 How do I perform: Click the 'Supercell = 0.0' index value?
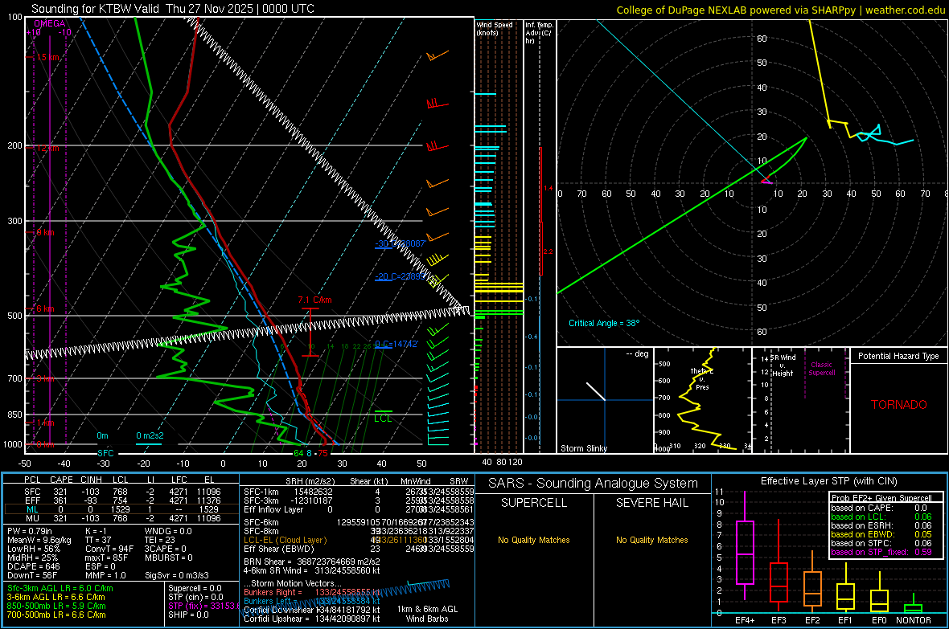coord(195,588)
